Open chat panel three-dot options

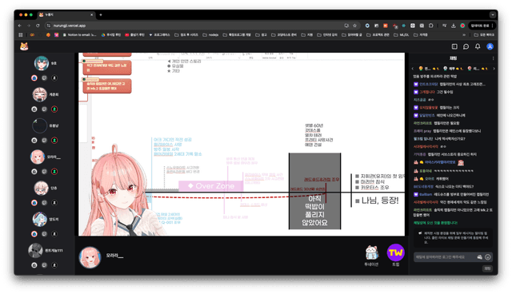(x=493, y=58)
